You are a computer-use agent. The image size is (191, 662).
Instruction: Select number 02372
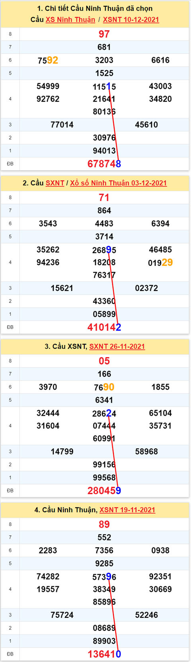pos(146,288)
